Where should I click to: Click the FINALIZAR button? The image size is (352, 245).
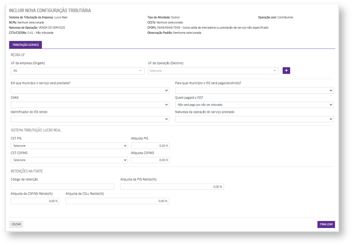pyautogui.click(x=326, y=224)
